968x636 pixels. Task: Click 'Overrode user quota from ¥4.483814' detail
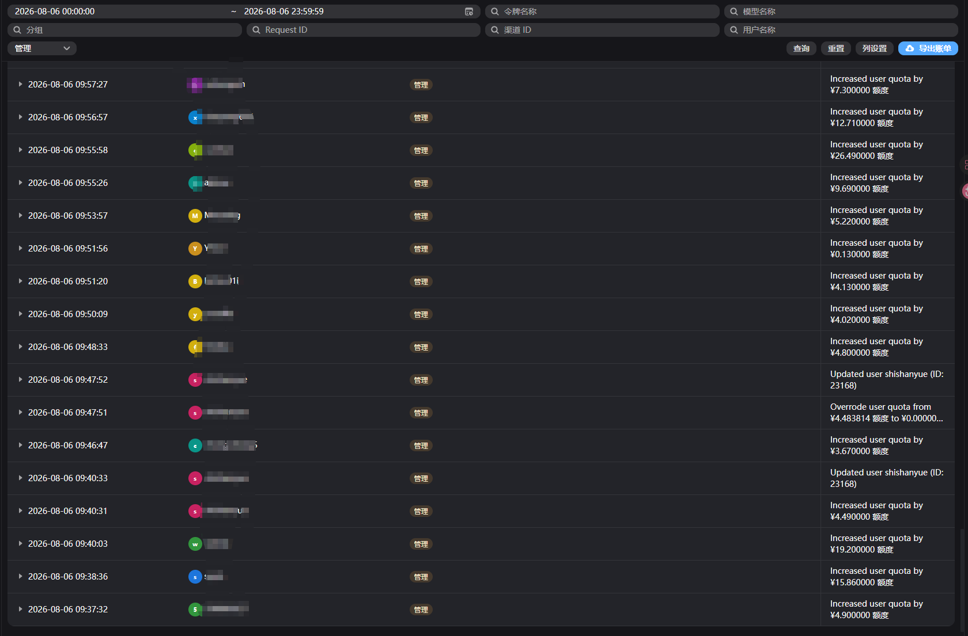pos(887,413)
